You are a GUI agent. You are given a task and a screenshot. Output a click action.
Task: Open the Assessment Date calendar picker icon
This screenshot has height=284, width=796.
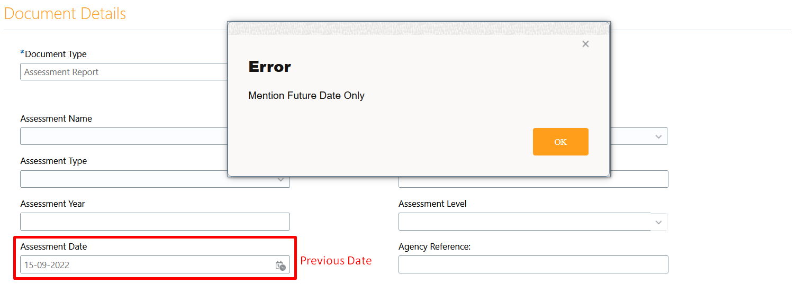click(281, 265)
